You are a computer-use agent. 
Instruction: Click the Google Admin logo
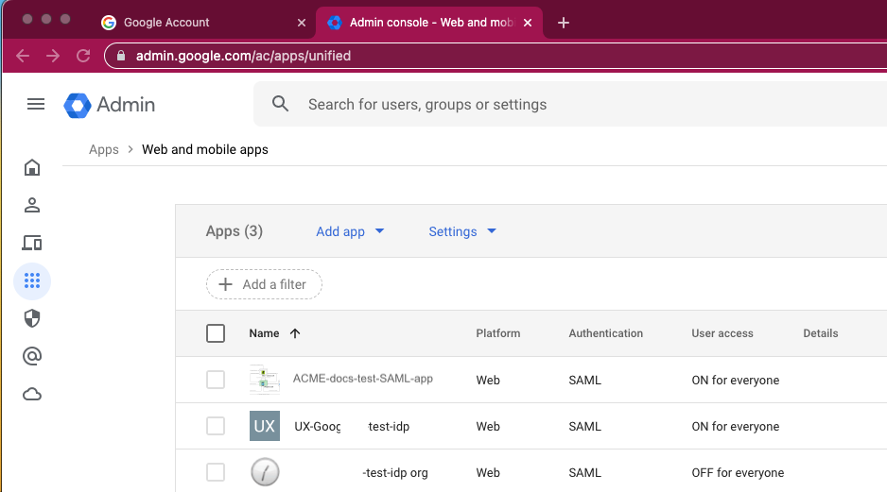click(109, 105)
